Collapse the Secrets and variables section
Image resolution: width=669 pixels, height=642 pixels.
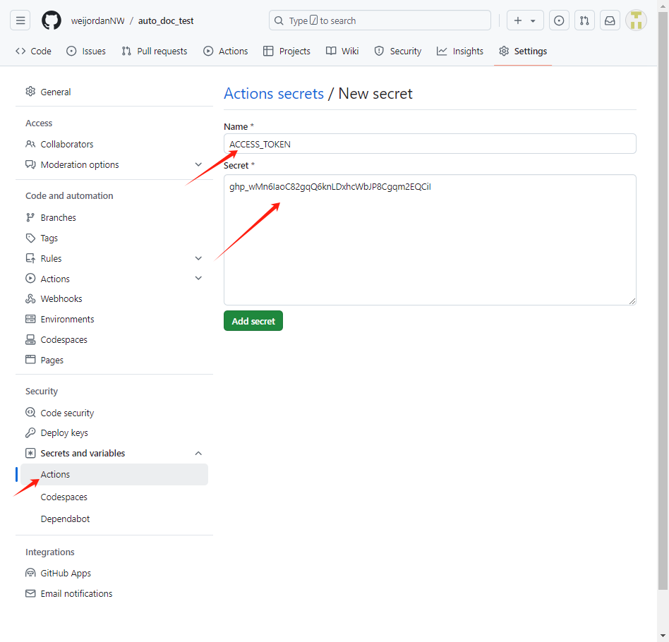point(198,453)
